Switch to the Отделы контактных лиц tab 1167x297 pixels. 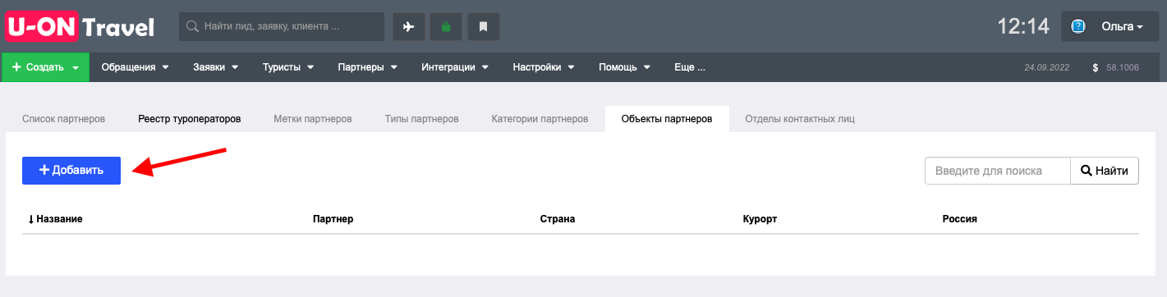[800, 119]
